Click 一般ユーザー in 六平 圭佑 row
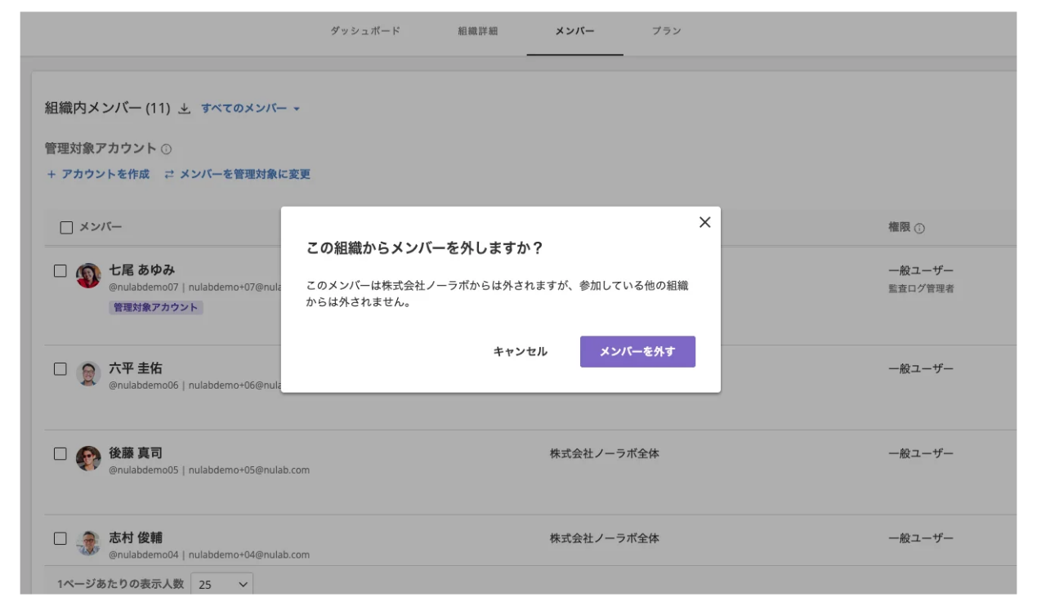1037x606 pixels. pyautogui.click(x=921, y=369)
